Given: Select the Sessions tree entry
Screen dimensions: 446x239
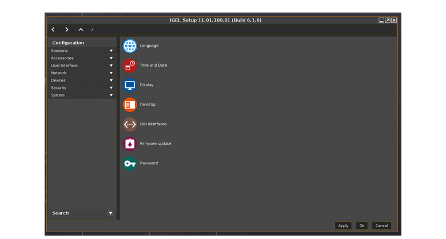Looking at the screenshot, I should pos(82,51).
